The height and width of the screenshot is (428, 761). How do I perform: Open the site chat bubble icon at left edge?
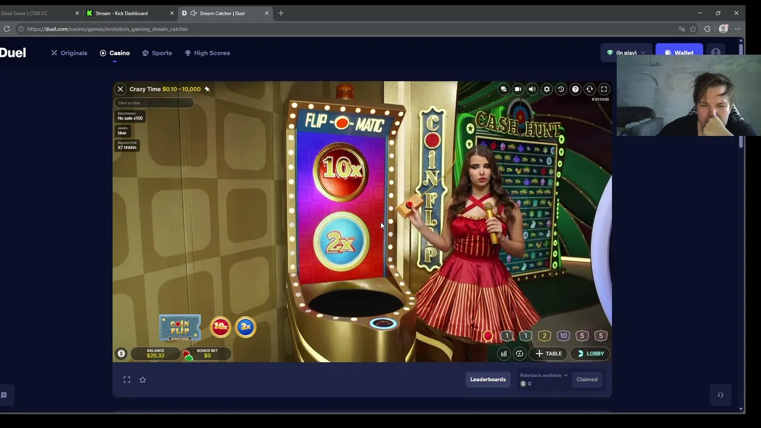[x=4, y=395]
